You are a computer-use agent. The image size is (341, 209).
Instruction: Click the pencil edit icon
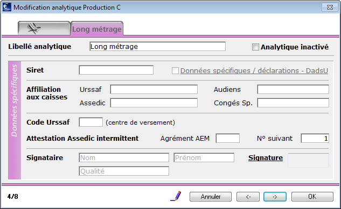(x=176, y=196)
